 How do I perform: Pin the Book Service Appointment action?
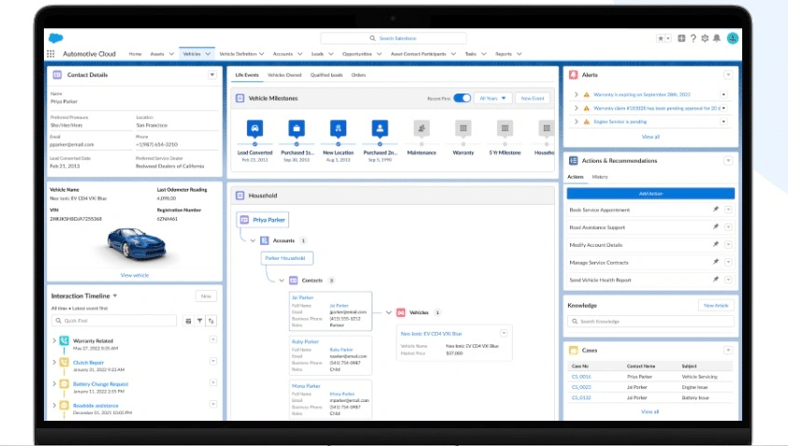716,209
